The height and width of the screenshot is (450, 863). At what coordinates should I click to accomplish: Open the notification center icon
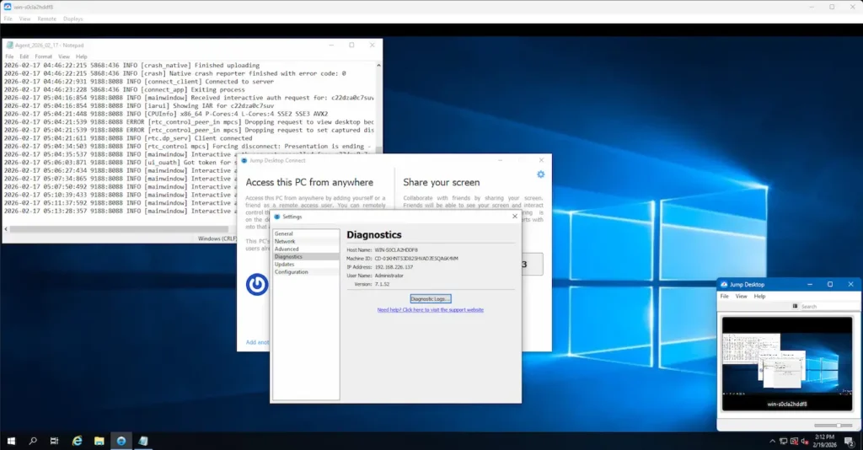850,442
